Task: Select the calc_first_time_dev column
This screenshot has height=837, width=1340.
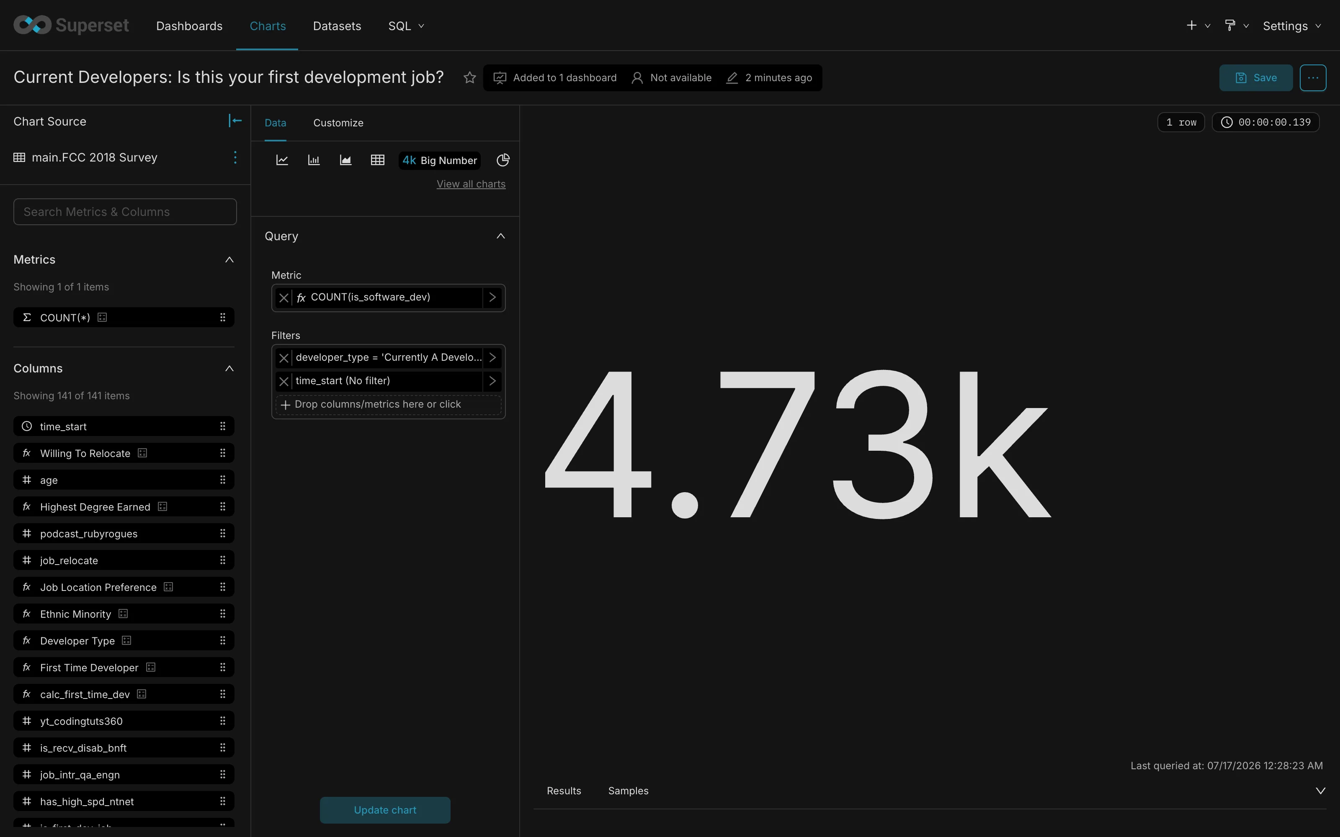Action: click(124, 694)
